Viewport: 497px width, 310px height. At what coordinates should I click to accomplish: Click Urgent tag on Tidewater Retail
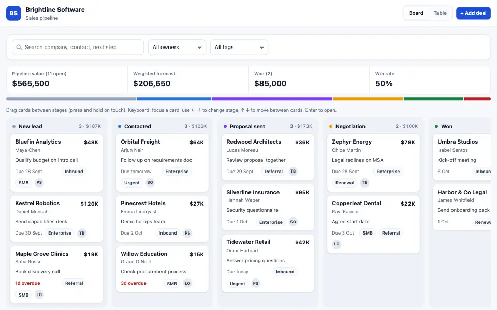238,284
